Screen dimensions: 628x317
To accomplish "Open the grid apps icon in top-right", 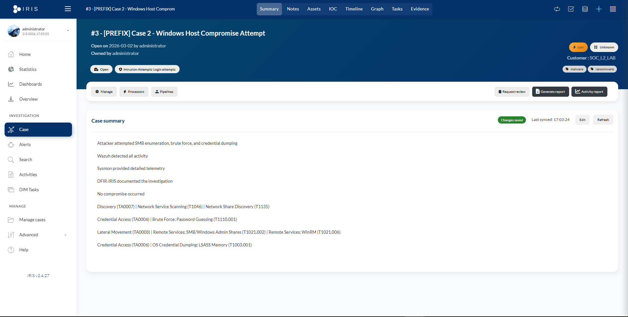I will click(613, 9).
